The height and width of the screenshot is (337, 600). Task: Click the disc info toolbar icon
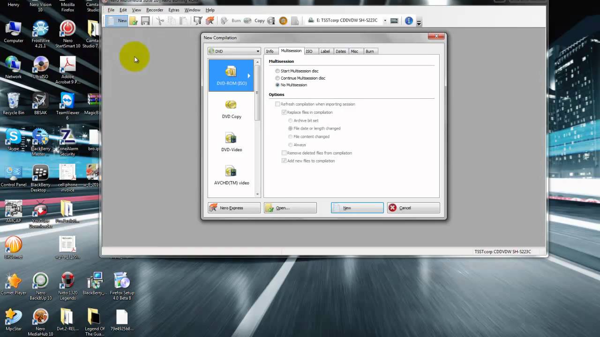point(270,21)
